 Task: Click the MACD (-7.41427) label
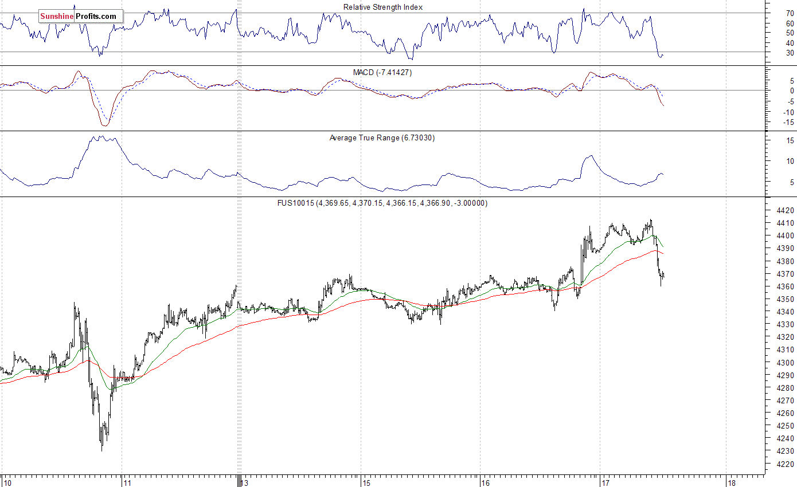tap(382, 73)
